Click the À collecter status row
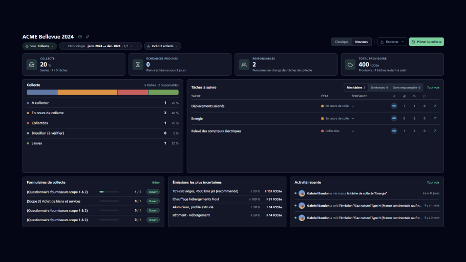Image resolution: width=466 pixels, height=262 pixels. coord(102,103)
